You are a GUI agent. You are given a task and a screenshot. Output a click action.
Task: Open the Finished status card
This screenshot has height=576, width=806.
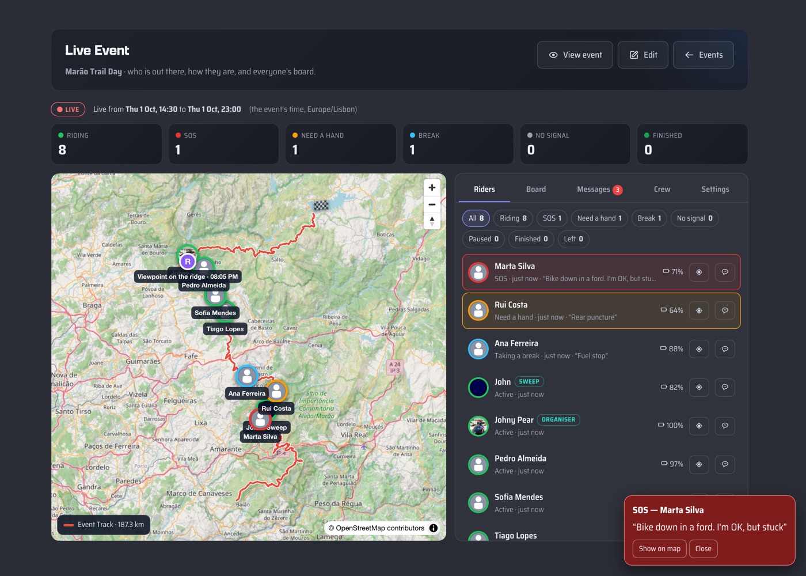click(693, 144)
